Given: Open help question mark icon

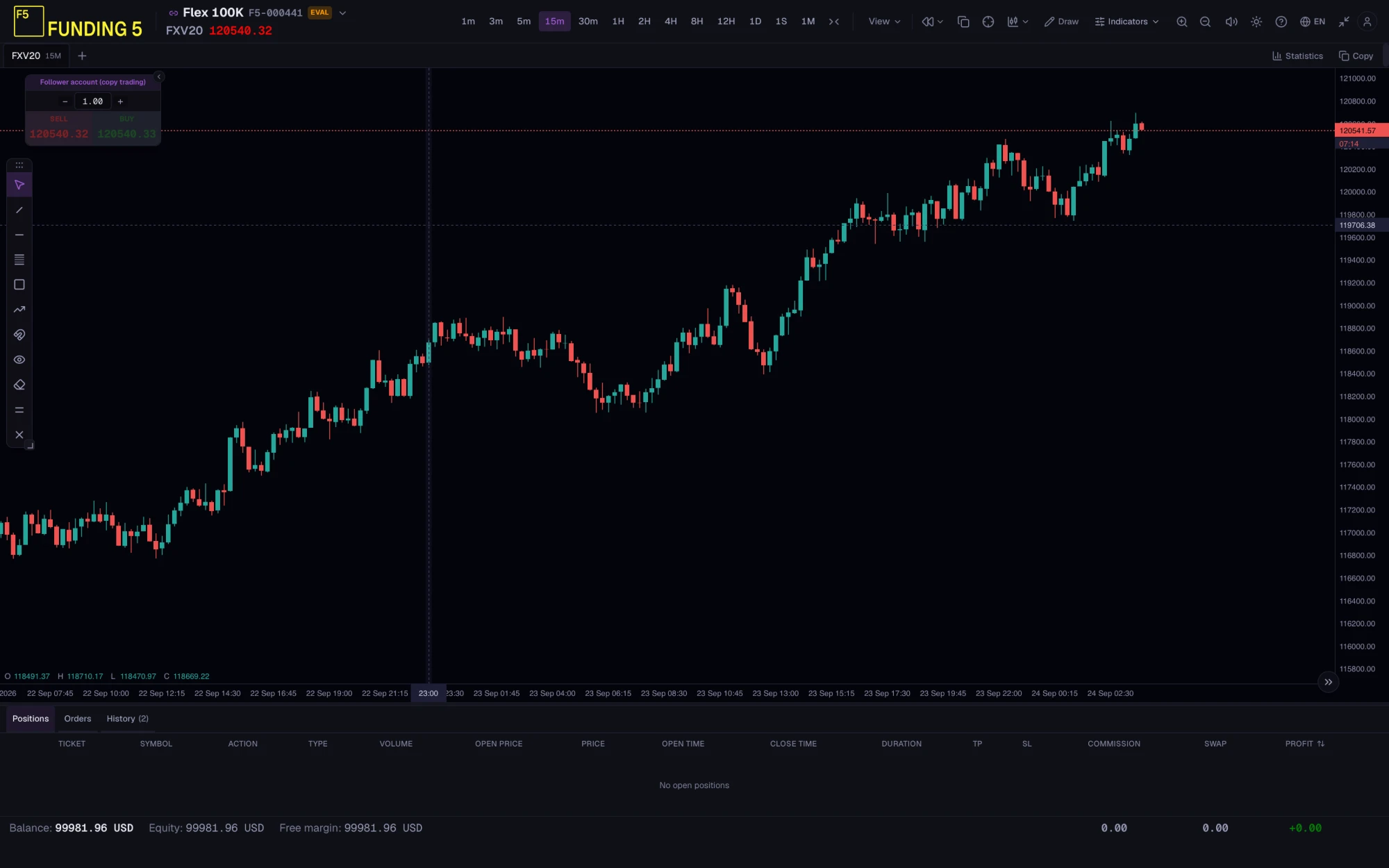Looking at the screenshot, I should pyautogui.click(x=1281, y=22).
